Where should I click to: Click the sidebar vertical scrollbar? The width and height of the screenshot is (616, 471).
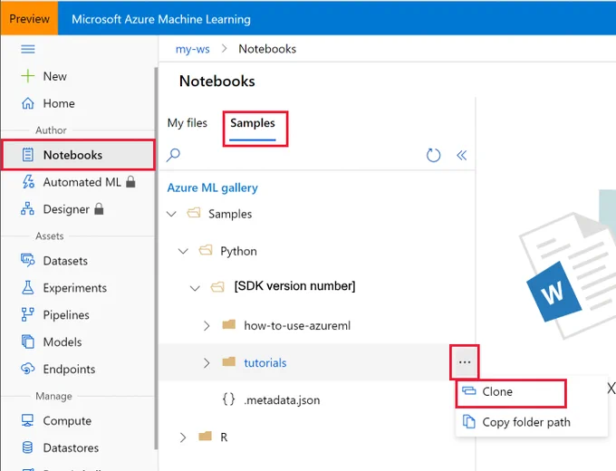(156, 258)
